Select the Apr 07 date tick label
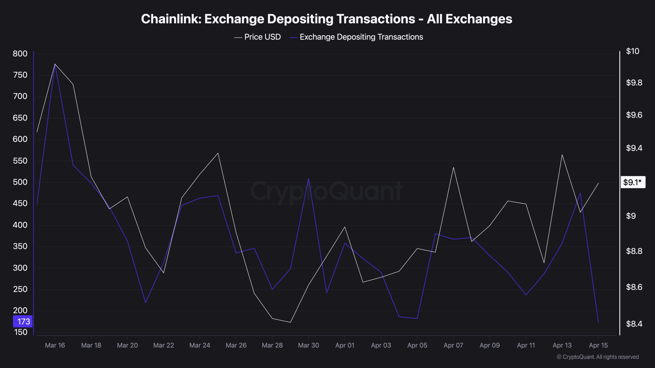 pyautogui.click(x=453, y=345)
